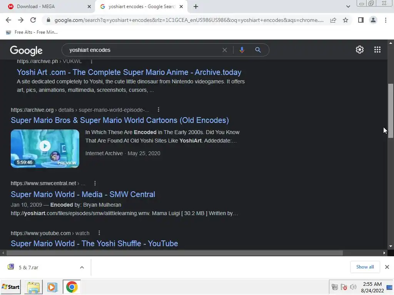This screenshot has width=394, height=295.
Task: Open options for archive.ph result
Action: click(92, 61)
